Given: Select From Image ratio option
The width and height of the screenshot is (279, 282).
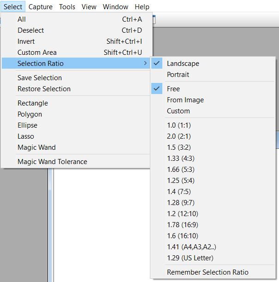Looking at the screenshot, I should click(185, 100).
